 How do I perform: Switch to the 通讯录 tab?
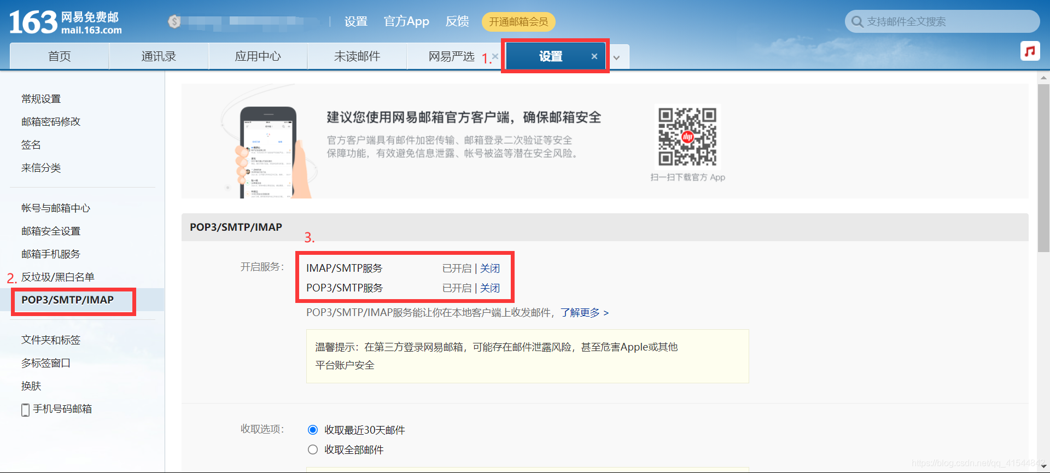point(159,56)
